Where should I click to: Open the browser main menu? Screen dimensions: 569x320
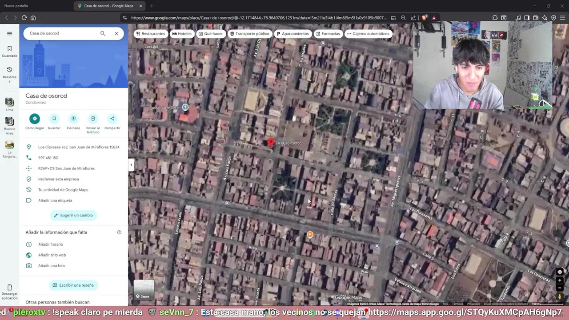coord(562,18)
